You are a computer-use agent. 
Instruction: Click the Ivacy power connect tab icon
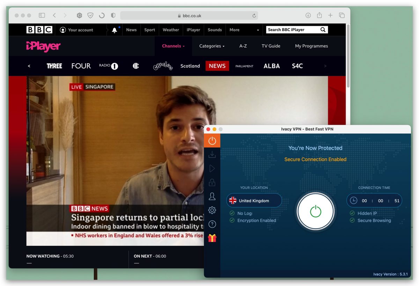[212, 140]
